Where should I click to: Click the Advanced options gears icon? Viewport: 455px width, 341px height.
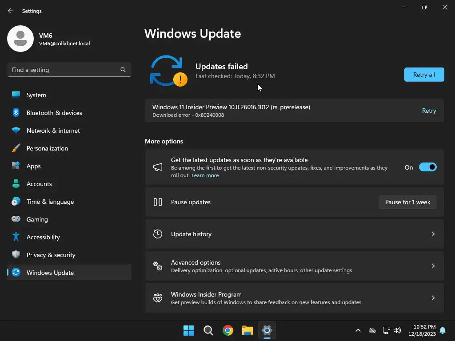pyautogui.click(x=158, y=266)
